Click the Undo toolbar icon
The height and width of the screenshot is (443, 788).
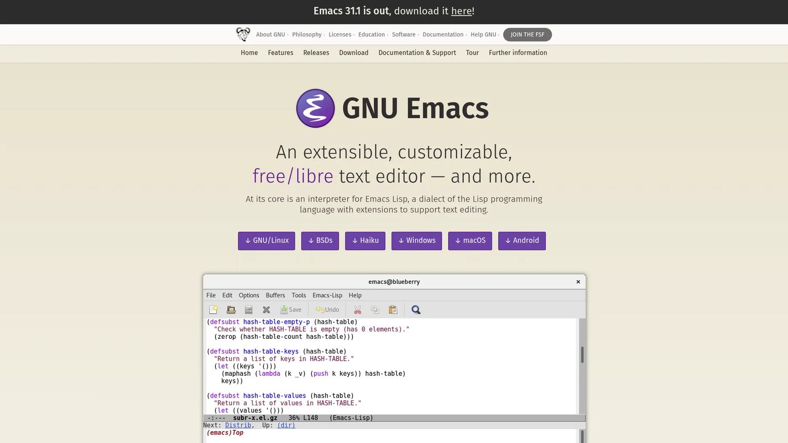tap(327, 310)
